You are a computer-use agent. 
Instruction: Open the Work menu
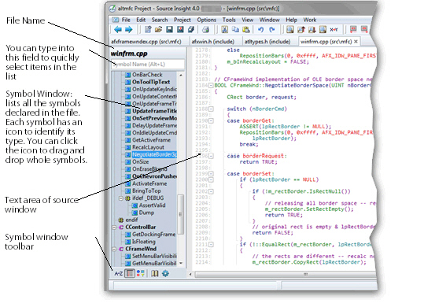pyautogui.click(x=310, y=20)
